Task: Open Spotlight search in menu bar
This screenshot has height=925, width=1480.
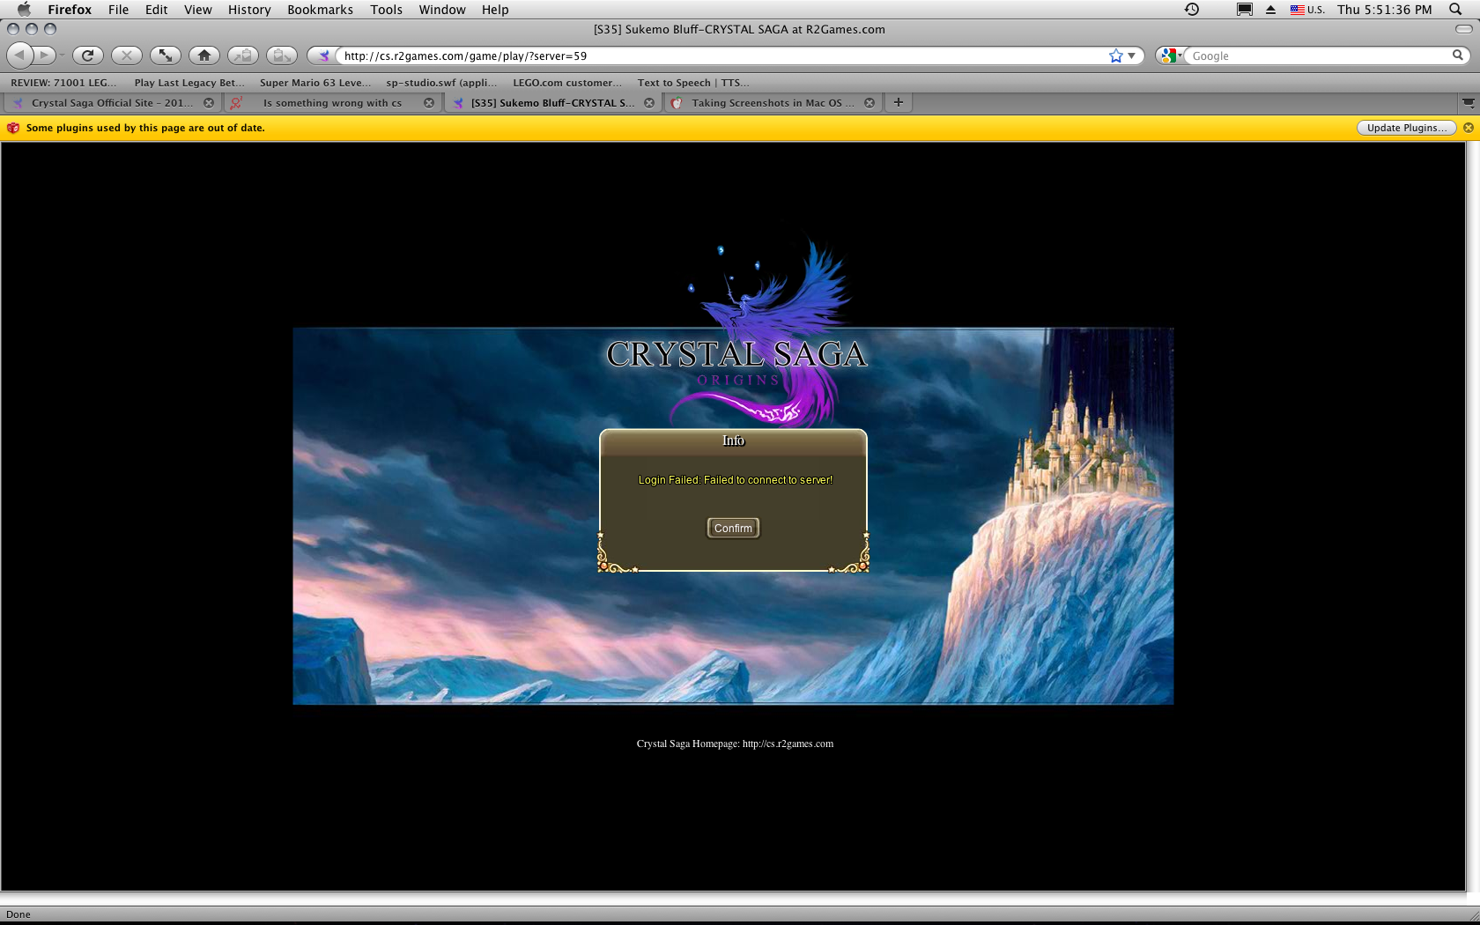Action: coord(1455,10)
